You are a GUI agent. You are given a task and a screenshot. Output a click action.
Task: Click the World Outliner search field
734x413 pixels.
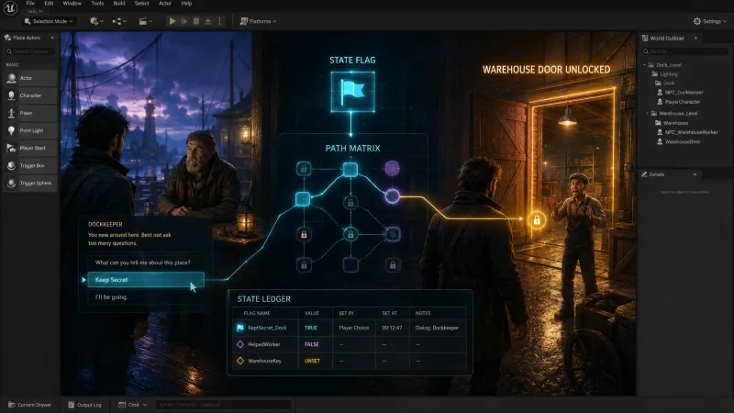(x=684, y=51)
